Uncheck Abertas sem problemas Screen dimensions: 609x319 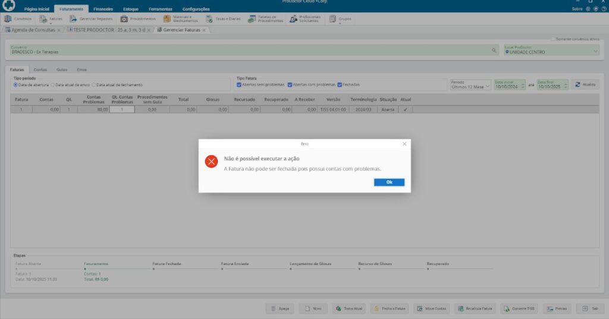(239, 84)
